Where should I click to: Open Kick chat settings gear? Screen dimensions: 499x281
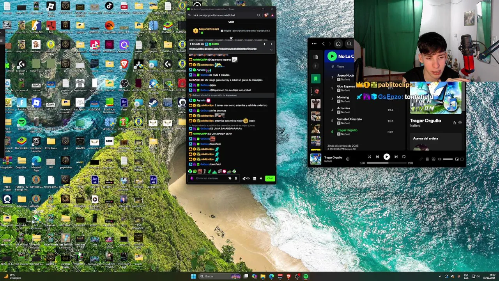tap(261, 178)
